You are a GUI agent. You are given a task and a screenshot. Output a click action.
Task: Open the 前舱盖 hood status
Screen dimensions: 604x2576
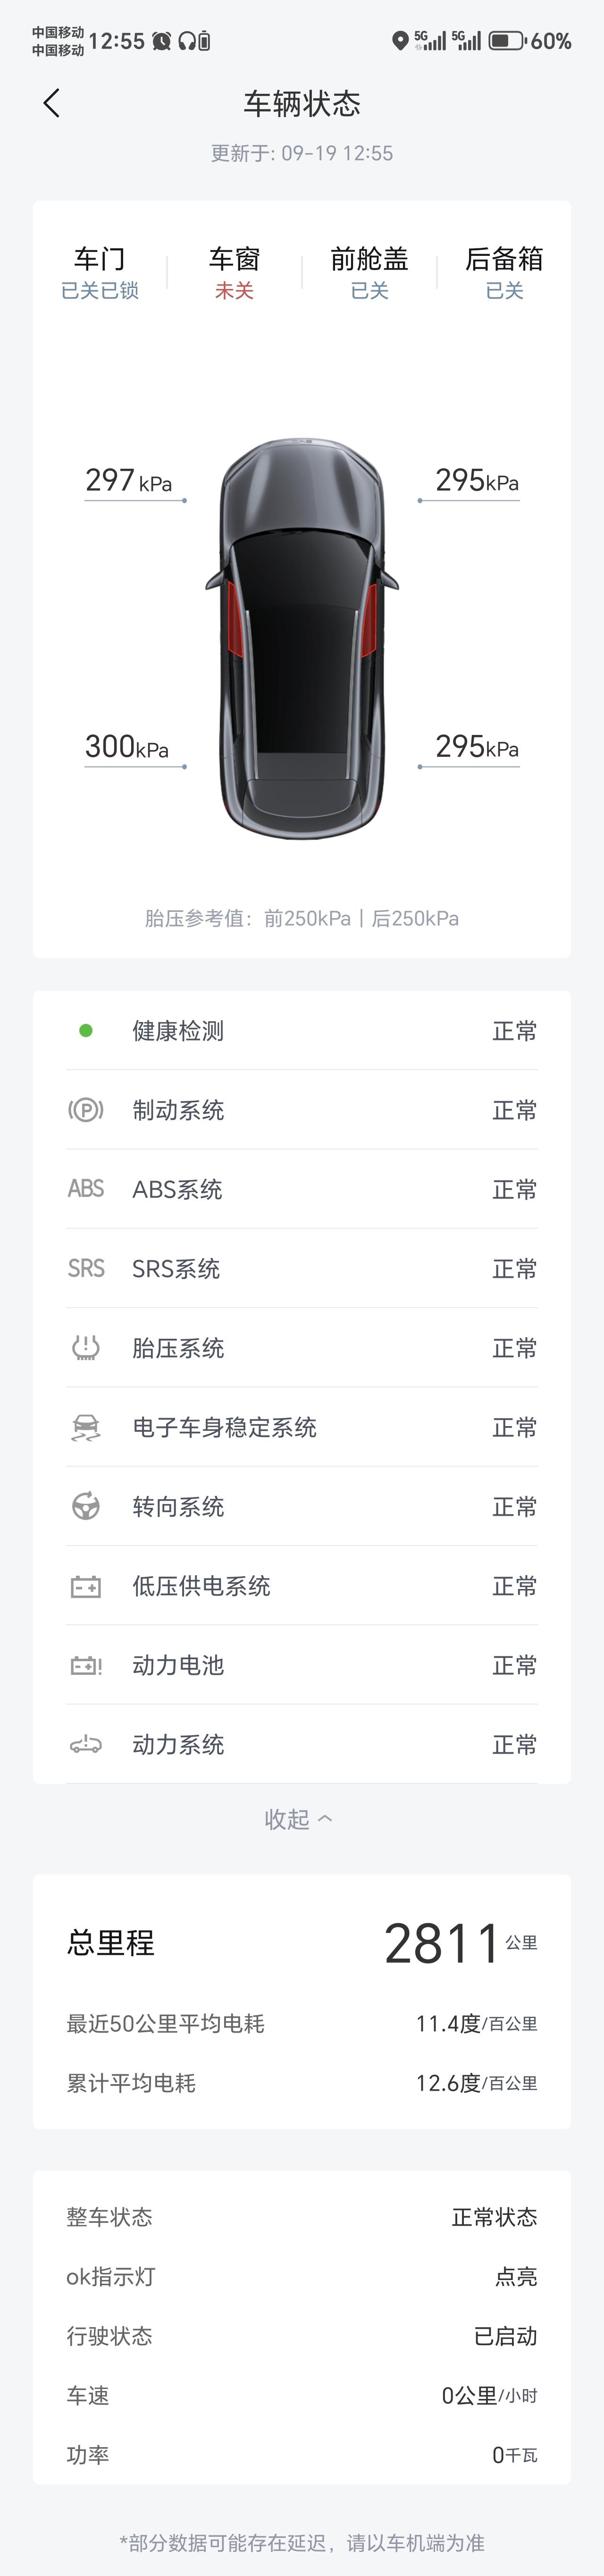369,272
